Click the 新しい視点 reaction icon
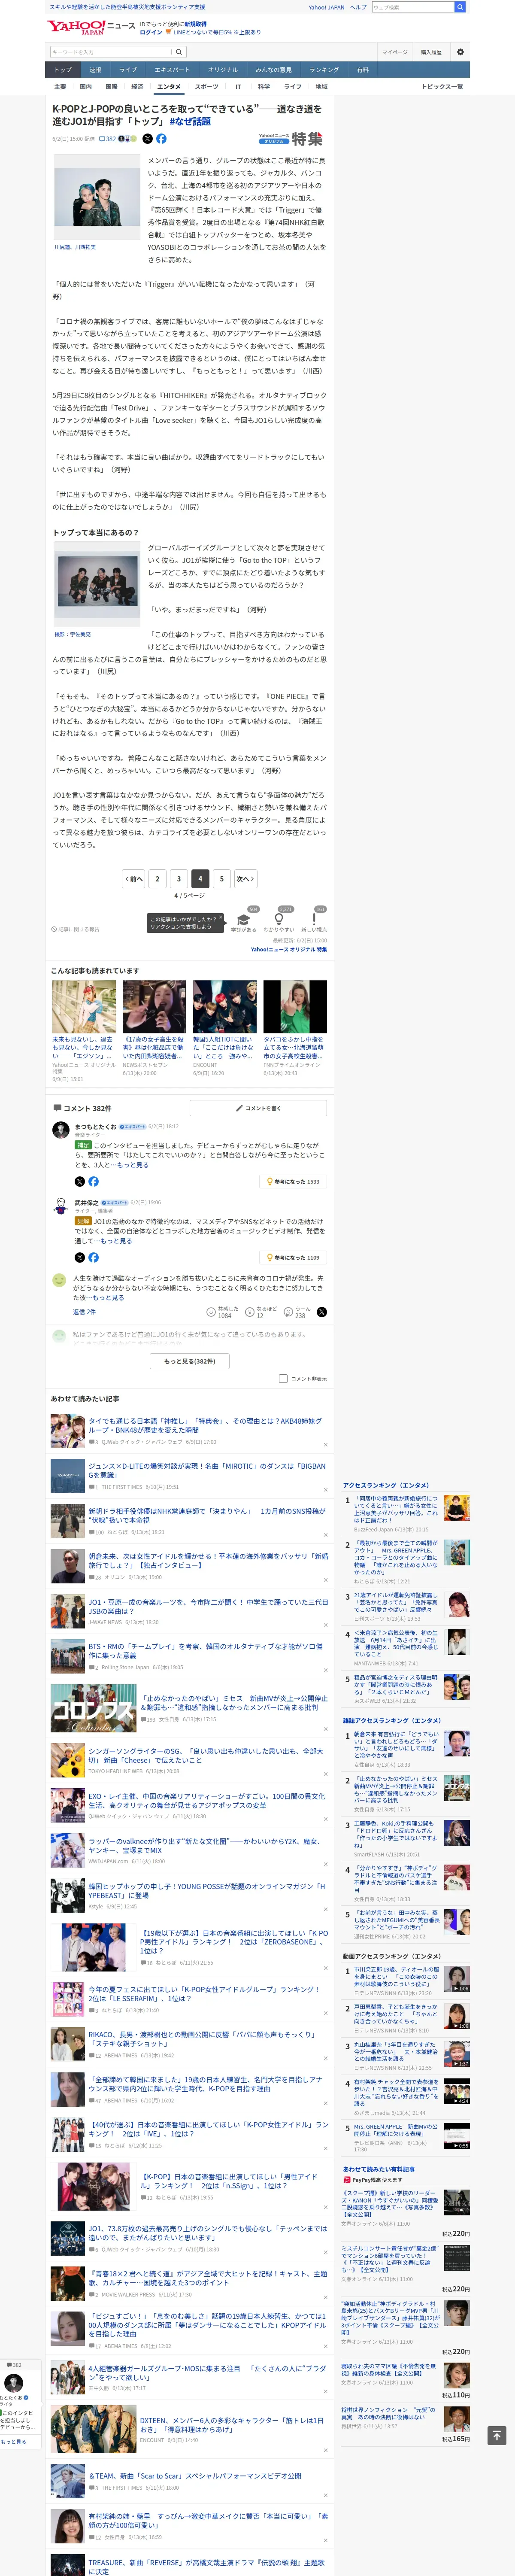Image resolution: width=515 pixels, height=2576 pixels. [314, 919]
